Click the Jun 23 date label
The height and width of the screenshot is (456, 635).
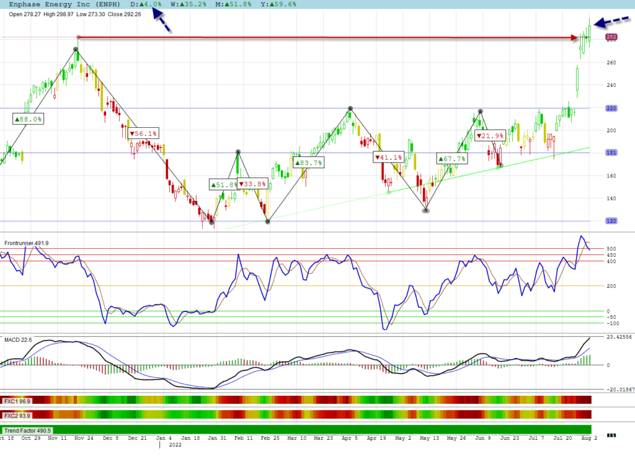coord(510,438)
